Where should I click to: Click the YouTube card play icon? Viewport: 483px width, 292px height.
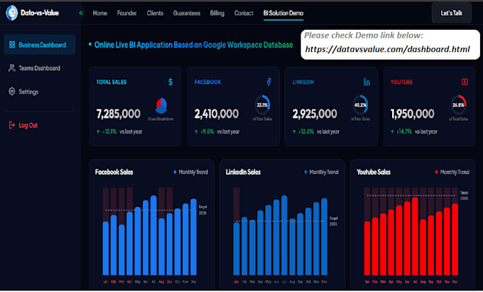click(x=465, y=82)
